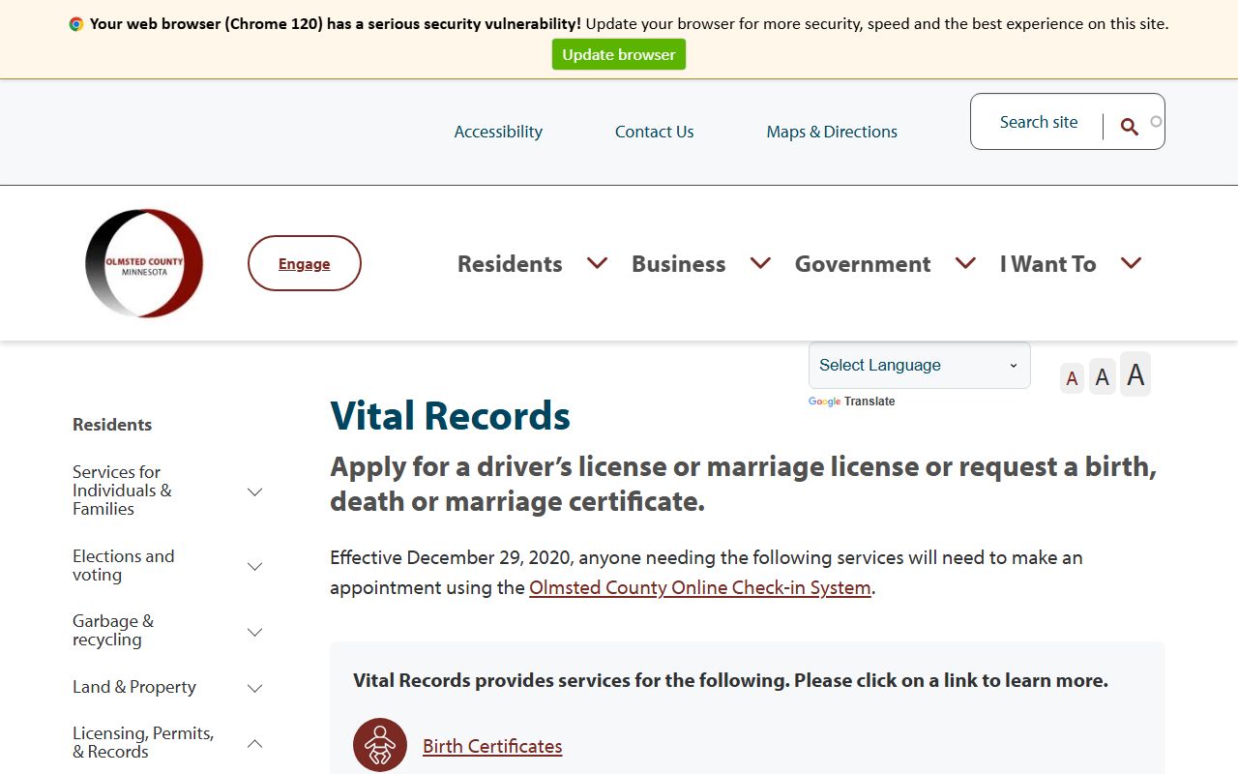The width and height of the screenshot is (1238, 774).
Task: Expand the Land & Property chevron
Action: click(255, 688)
